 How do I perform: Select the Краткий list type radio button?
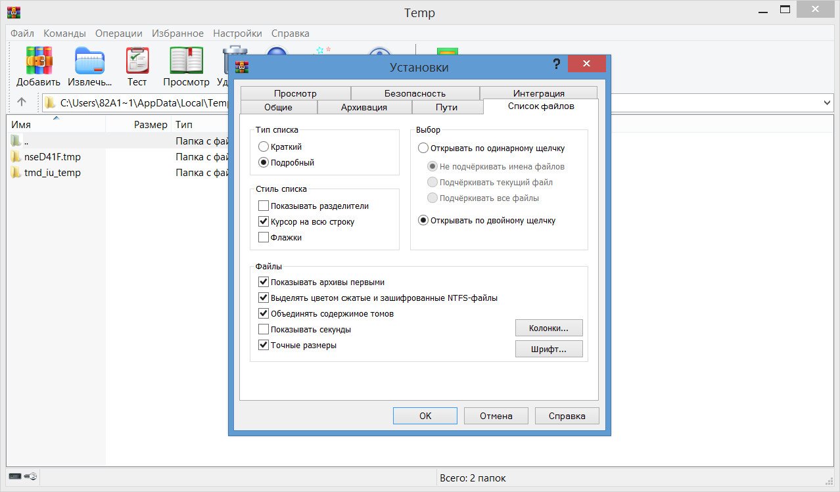click(x=264, y=147)
